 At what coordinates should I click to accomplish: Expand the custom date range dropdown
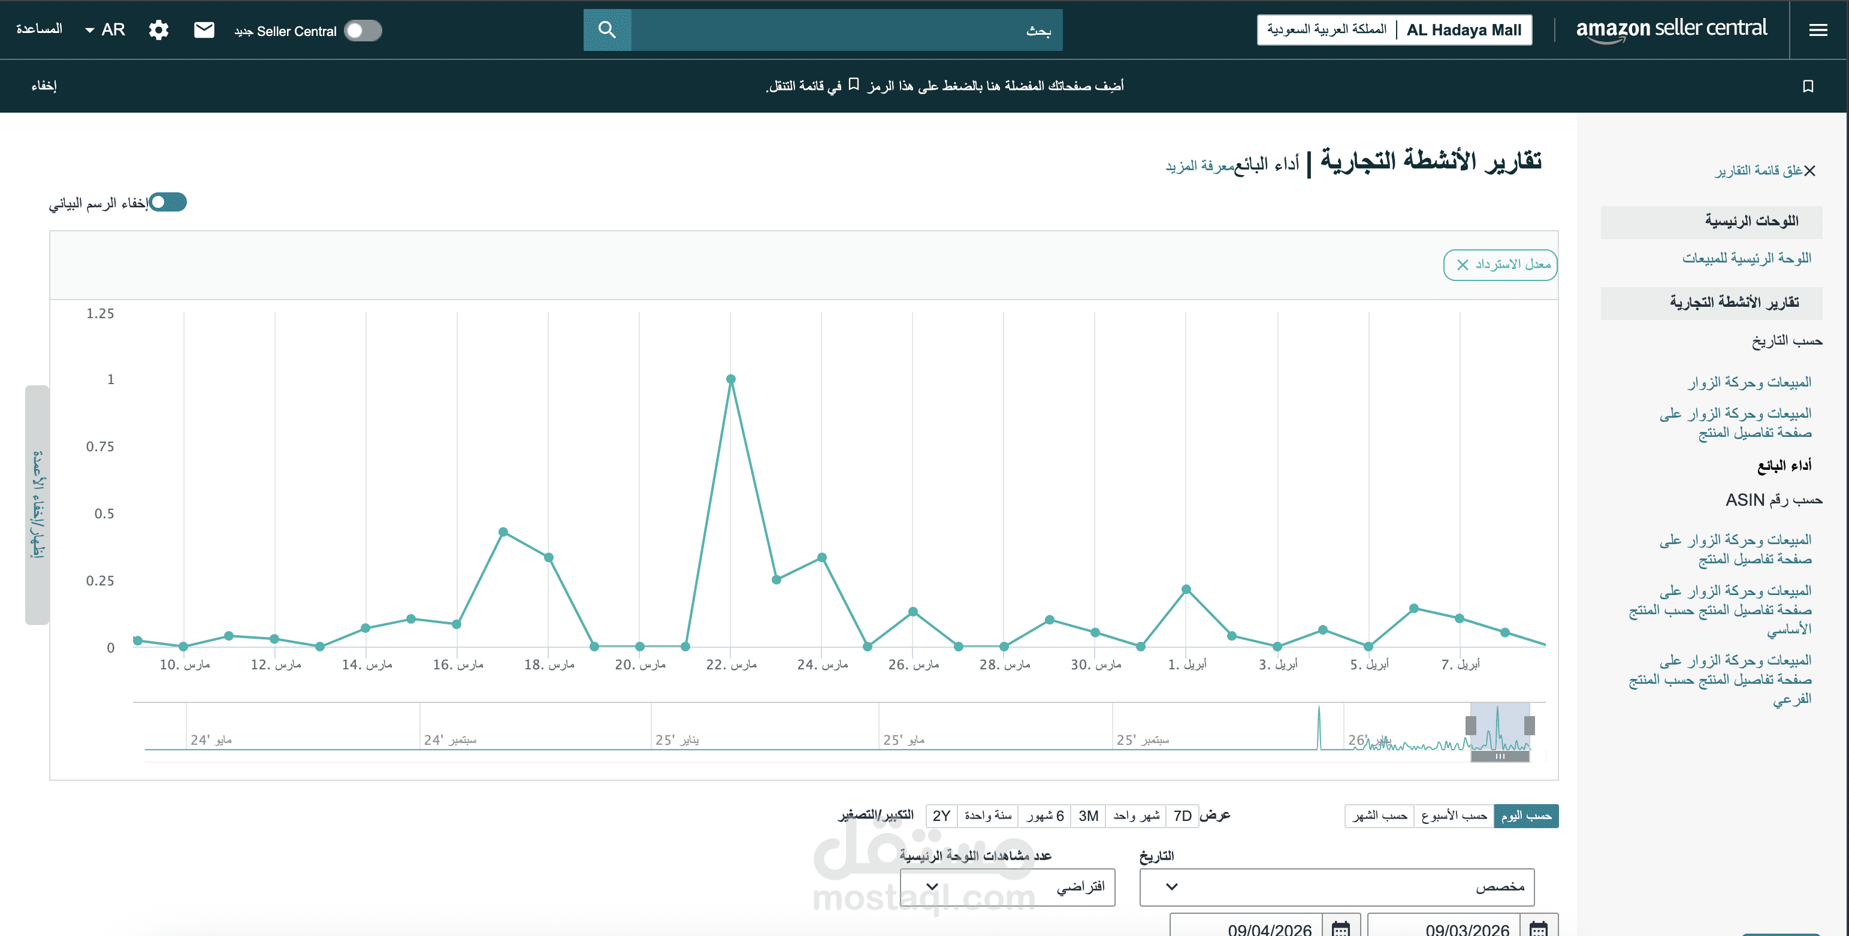(x=1336, y=886)
